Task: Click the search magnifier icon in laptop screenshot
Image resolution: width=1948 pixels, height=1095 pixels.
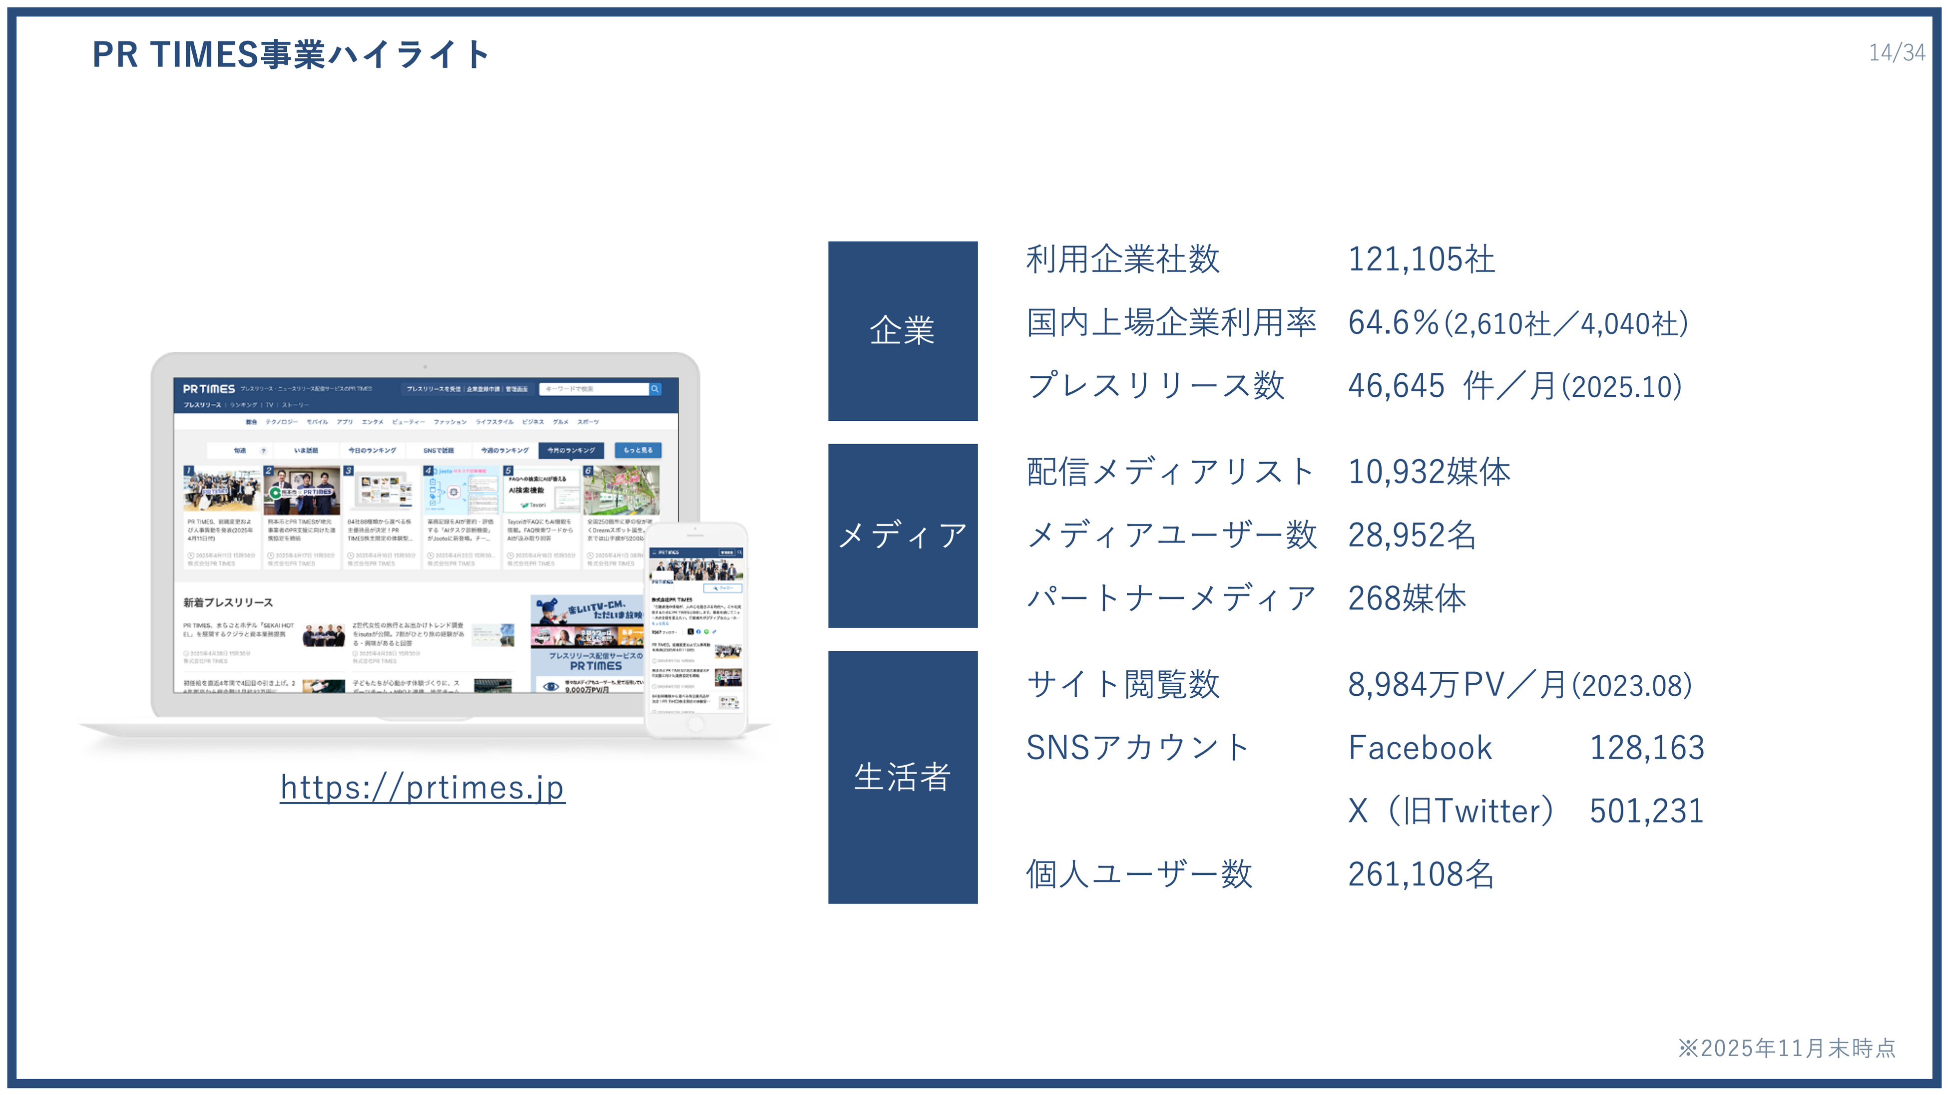Action: point(655,388)
